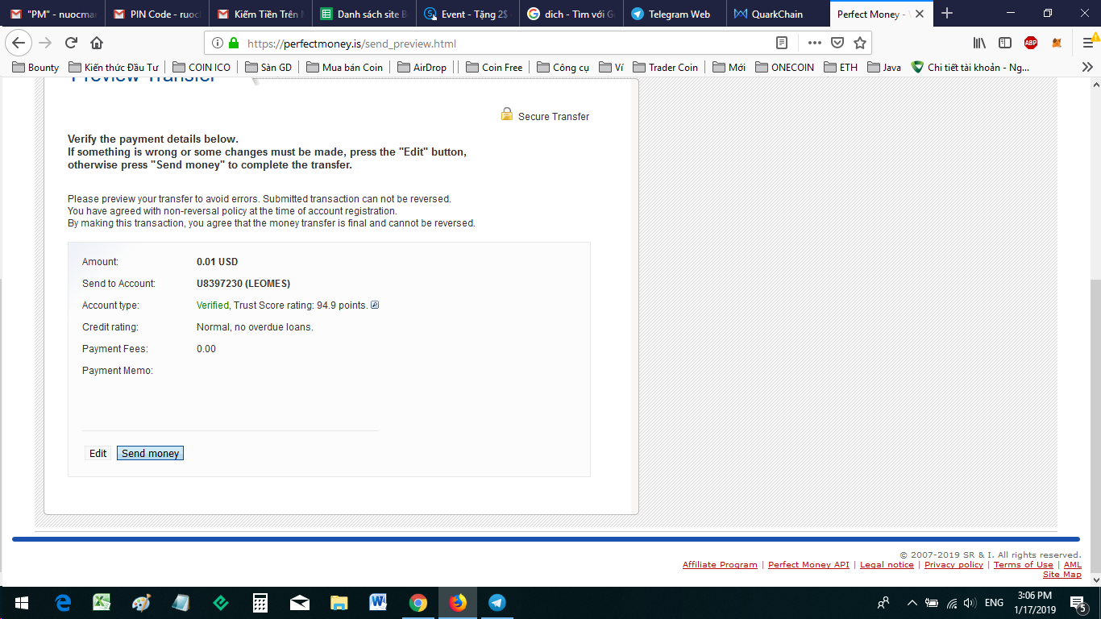Reload the Perfect Money page
The image size is (1101, 619).
pyautogui.click(x=71, y=43)
